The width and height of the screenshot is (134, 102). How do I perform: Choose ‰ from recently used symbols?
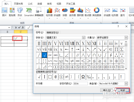coord(89,77)
